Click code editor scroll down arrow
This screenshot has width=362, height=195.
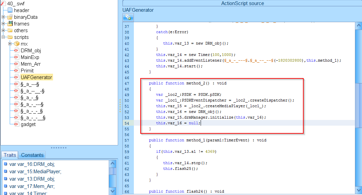coord(359,190)
